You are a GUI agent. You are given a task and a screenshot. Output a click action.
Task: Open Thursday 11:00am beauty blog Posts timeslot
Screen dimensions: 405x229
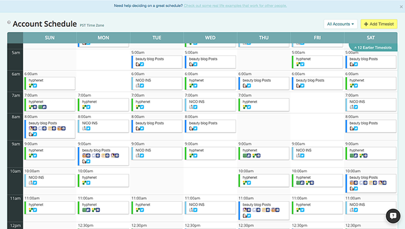264,207
